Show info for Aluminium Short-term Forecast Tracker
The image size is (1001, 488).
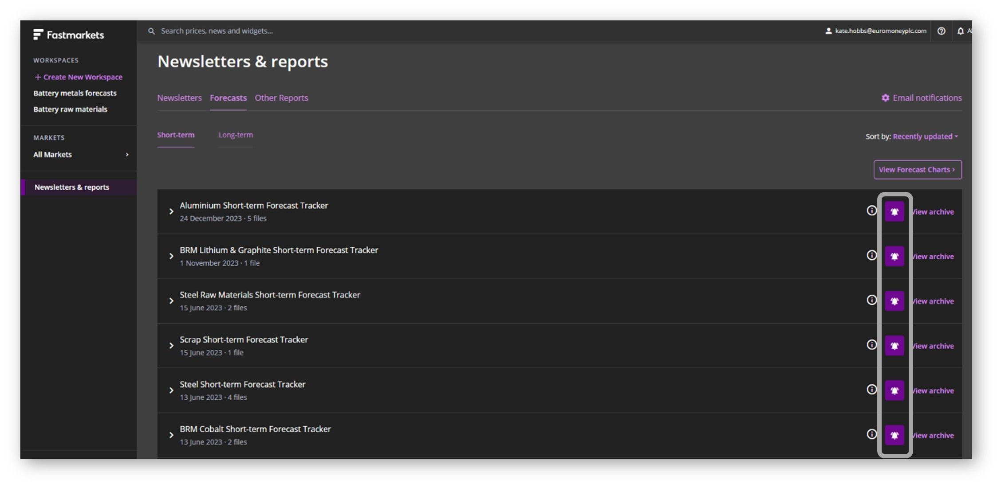click(871, 211)
